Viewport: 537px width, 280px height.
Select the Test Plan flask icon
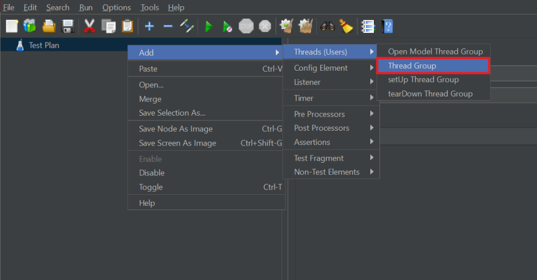point(20,45)
